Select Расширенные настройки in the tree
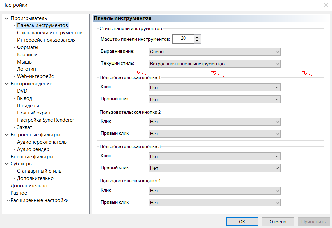Screen dimensions: 332x228 pyautogui.click(x=39, y=200)
